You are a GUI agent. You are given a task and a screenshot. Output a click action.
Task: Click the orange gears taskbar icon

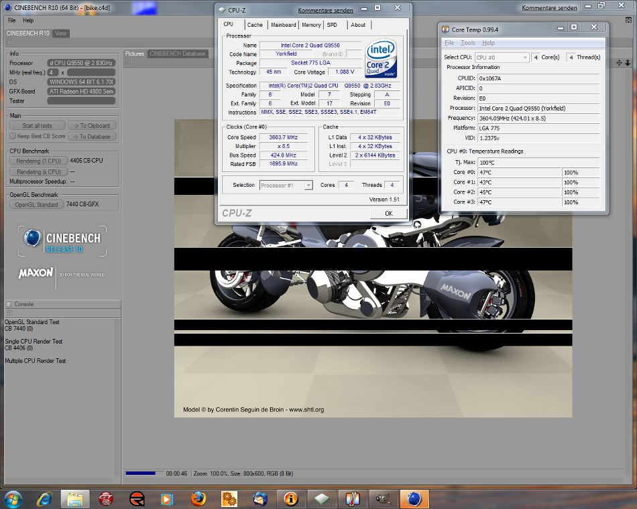(x=229, y=499)
